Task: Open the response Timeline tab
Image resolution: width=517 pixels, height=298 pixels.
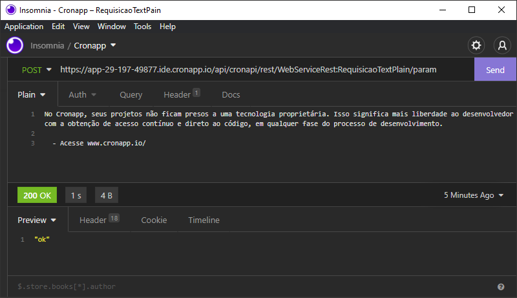Action: (x=204, y=220)
